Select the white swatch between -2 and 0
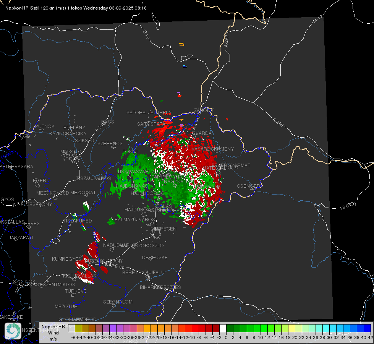This screenshot has height=344, width=374. pos(223,328)
